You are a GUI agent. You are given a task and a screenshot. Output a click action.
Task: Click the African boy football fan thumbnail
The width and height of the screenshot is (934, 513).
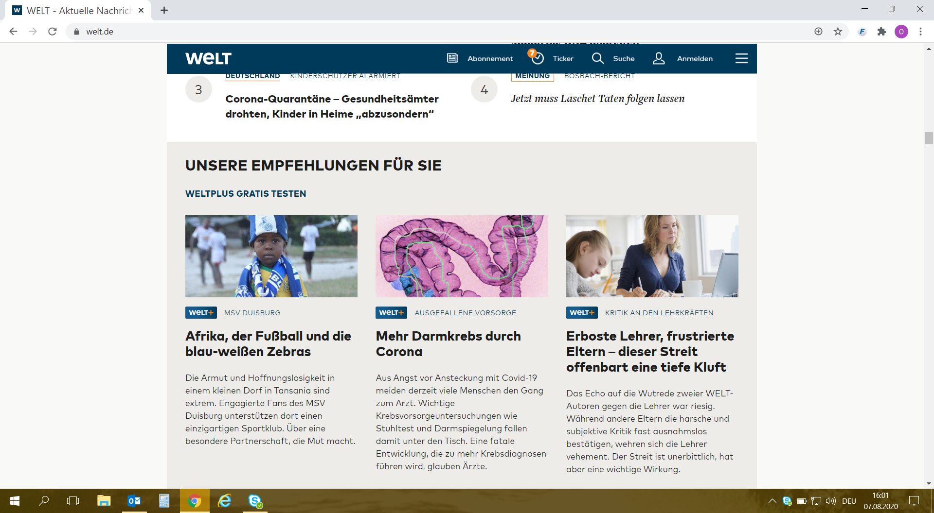point(271,256)
